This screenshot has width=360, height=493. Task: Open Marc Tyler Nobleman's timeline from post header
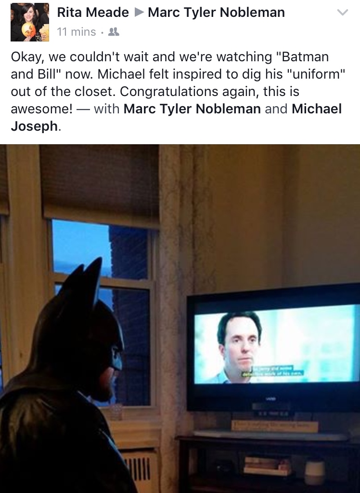pyautogui.click(x=216, y=12)
